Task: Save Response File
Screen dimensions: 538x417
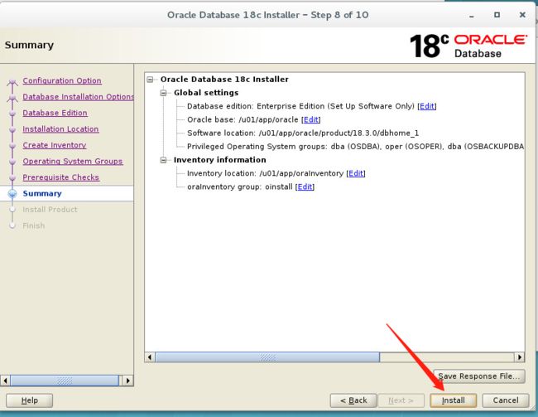Action: pyautogui.click(x=479, y=376)
